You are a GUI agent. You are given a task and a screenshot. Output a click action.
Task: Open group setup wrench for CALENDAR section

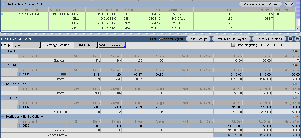pos(295,65)
